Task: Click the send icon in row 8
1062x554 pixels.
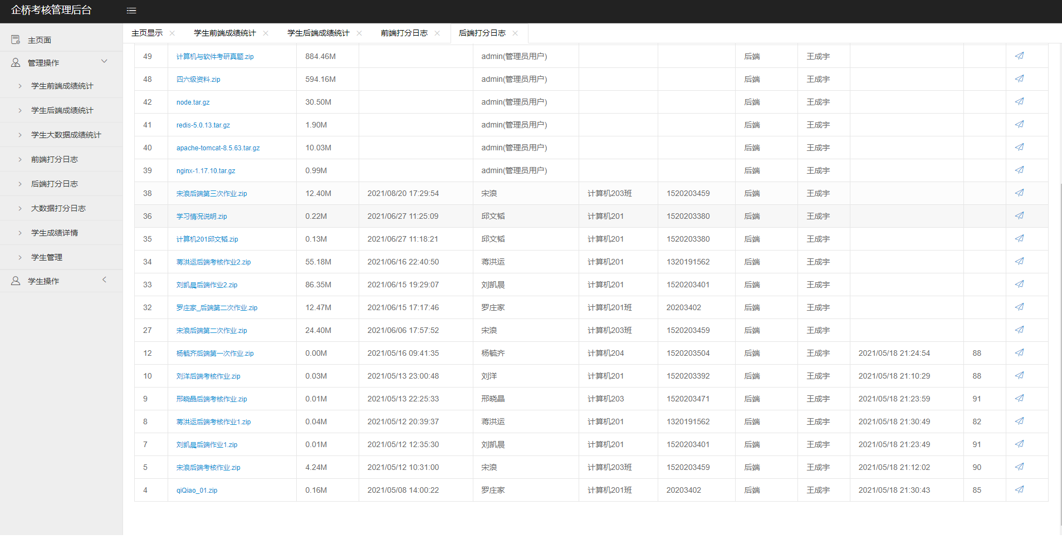Action: coord(1019,421)
